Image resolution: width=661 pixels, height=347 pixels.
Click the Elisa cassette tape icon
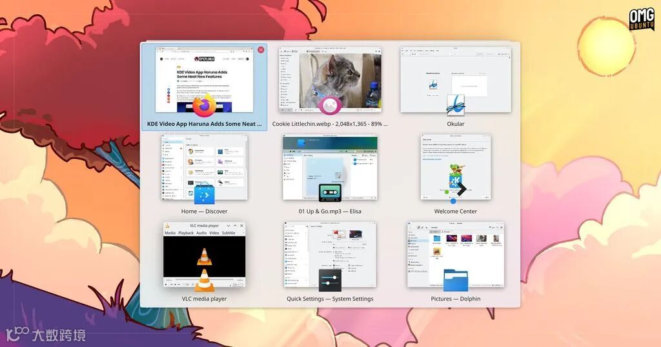click(x=330, y=193)
